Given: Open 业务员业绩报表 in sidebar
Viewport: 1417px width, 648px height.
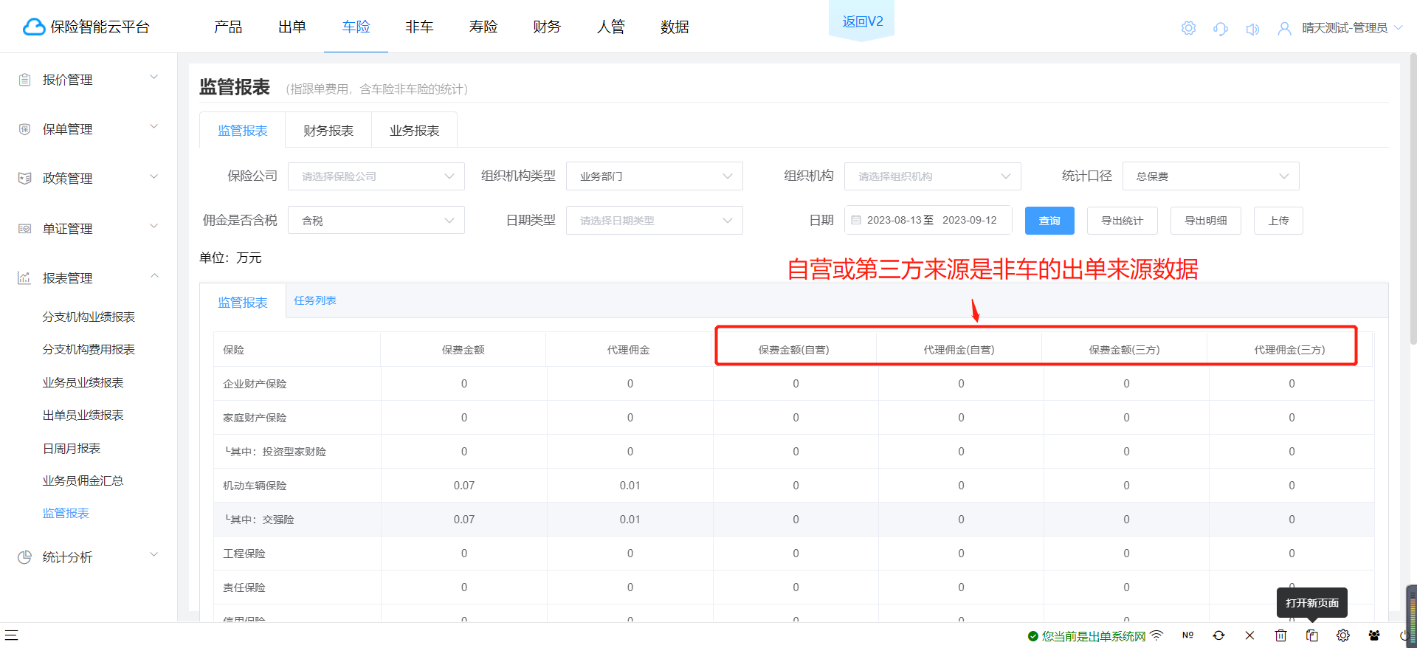Looking at the screenshot, I should point(83,382).
